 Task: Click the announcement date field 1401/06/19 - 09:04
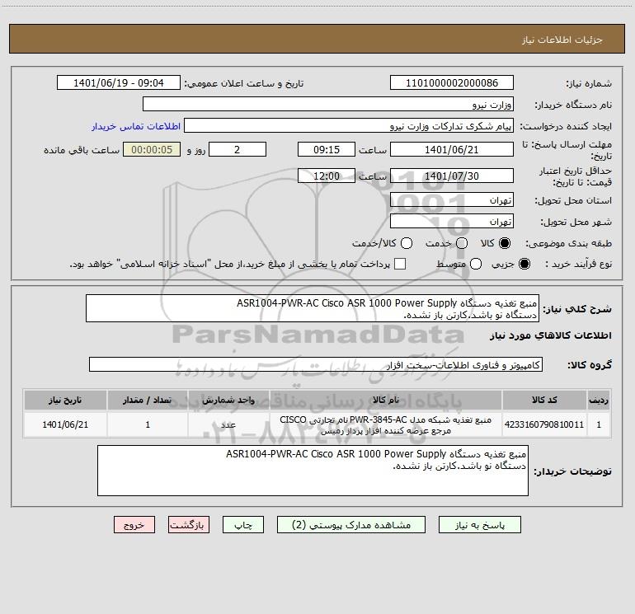[118, 82]
